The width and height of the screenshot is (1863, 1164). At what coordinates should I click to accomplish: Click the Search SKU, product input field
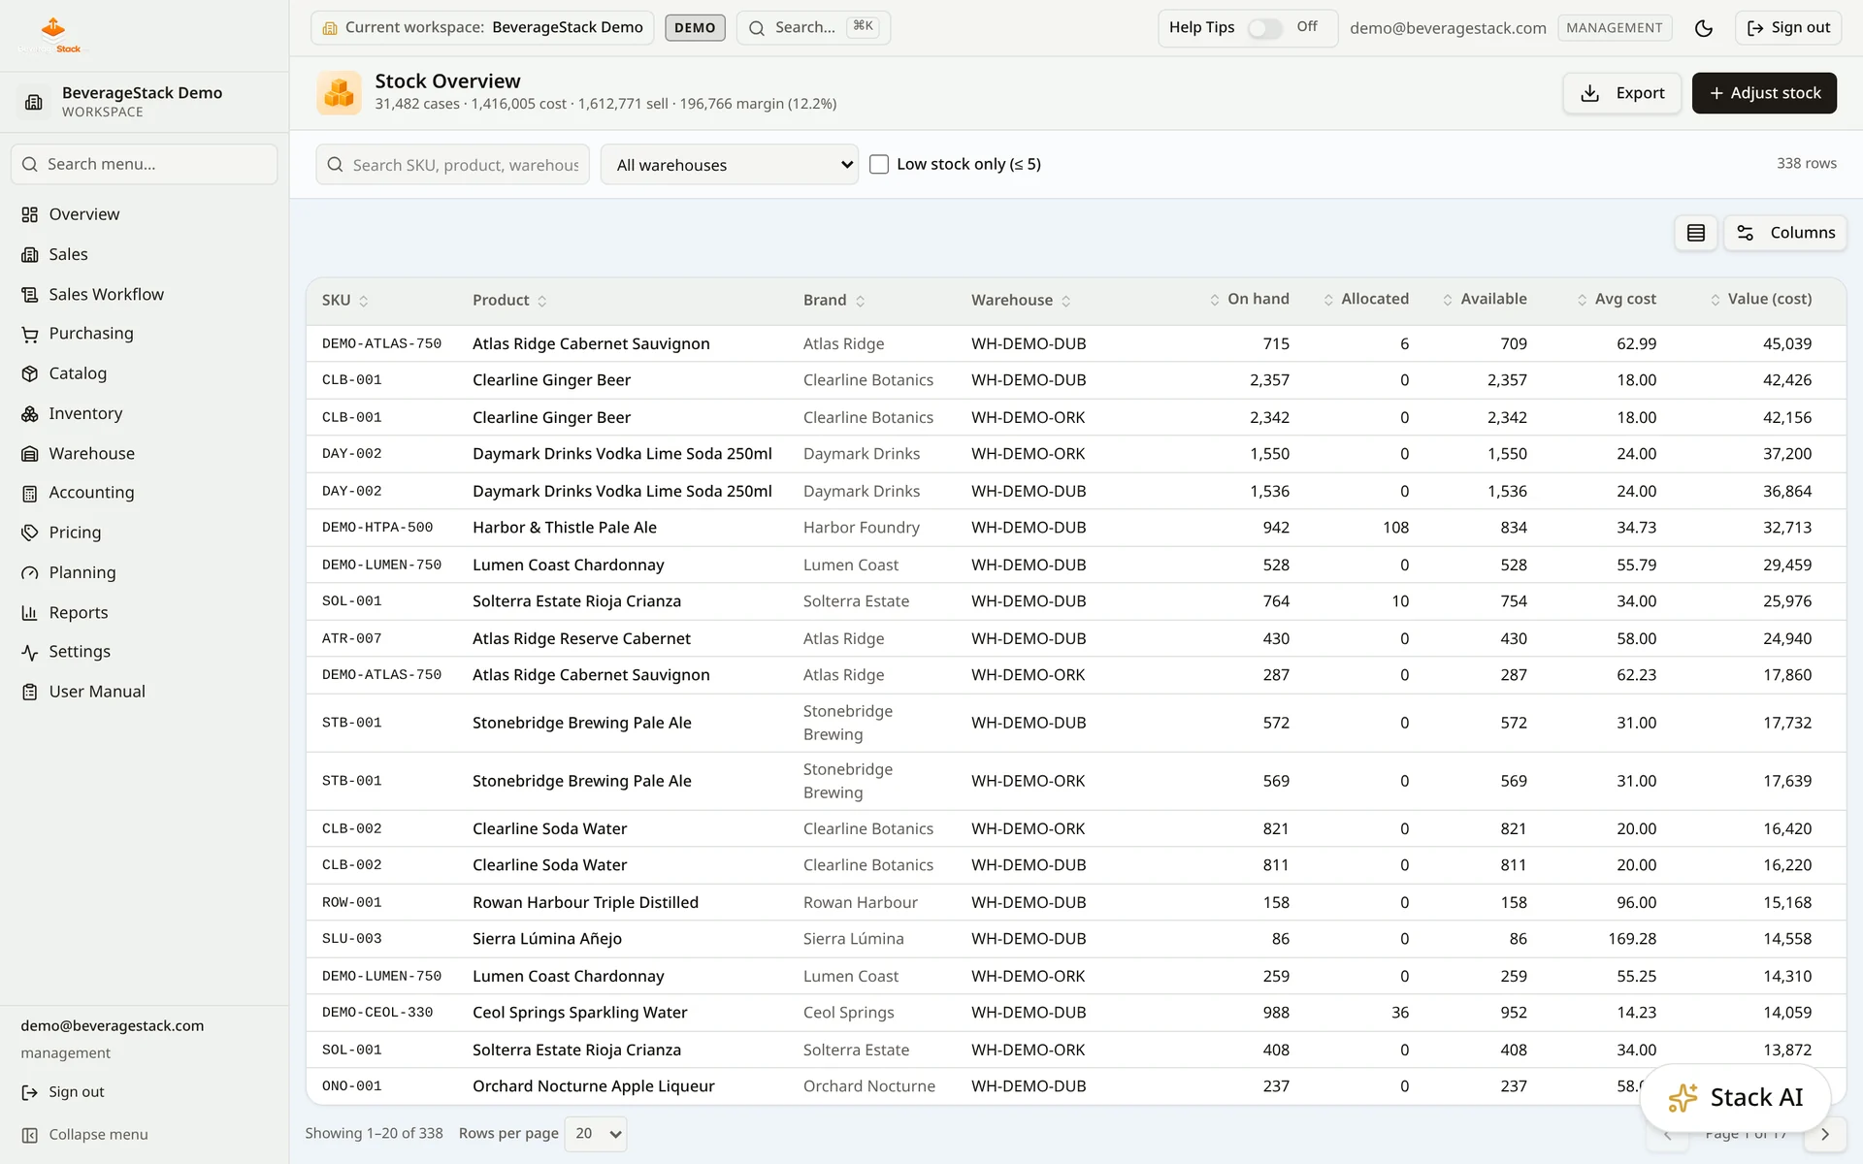click(452, 165)
